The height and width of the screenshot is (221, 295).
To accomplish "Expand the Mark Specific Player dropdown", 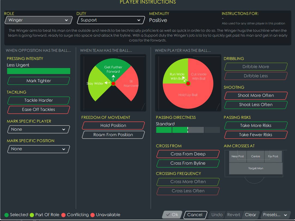I will [x=39, y=129].
